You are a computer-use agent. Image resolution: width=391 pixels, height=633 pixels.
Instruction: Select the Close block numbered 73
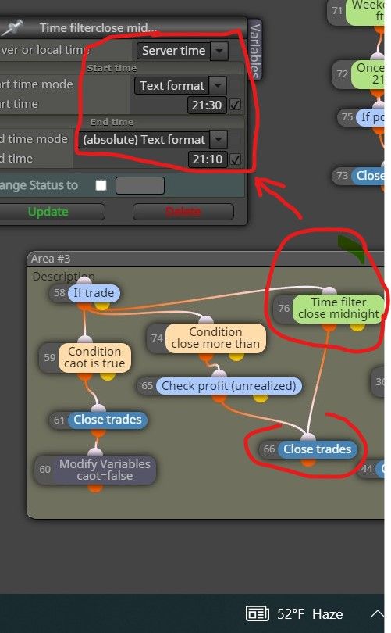coord(358,176)
